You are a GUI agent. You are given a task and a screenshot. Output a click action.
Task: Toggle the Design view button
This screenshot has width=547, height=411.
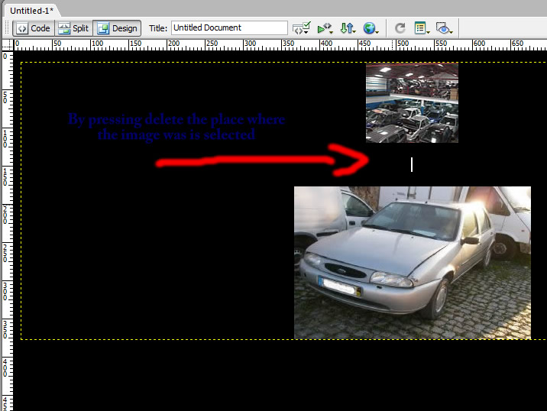point(117,28)
